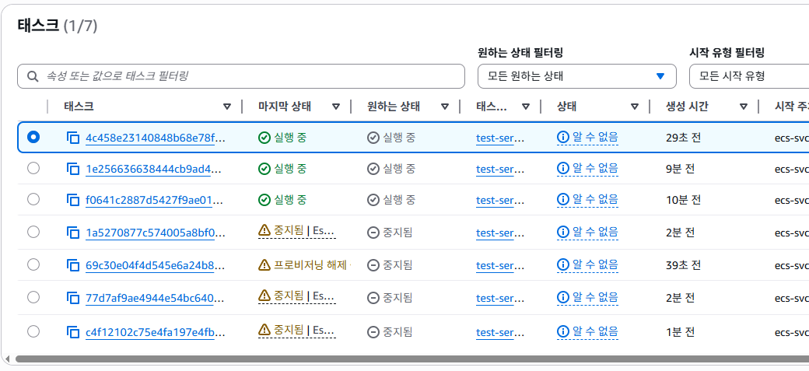Select radio button for task 77d7af9ae4944e54bc640
809x371 pixels.
[x=33, y=297]
